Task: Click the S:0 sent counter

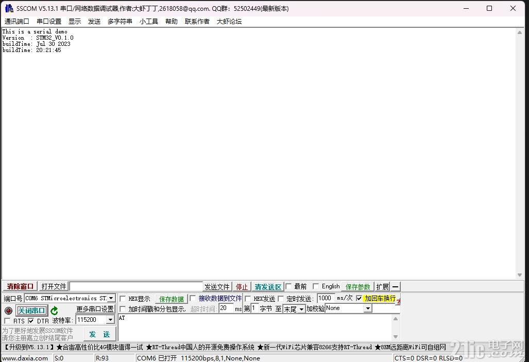Action: click(59, 358)
